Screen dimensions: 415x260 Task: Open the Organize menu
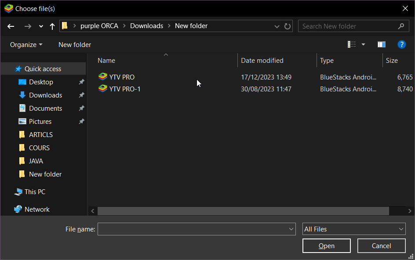point(26,45)
